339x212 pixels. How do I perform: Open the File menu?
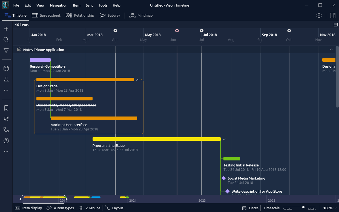(16, 5)
